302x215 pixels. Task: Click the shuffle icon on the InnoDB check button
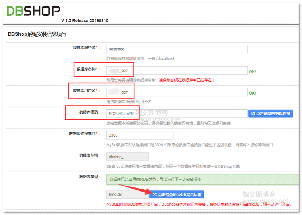point(154,195)
